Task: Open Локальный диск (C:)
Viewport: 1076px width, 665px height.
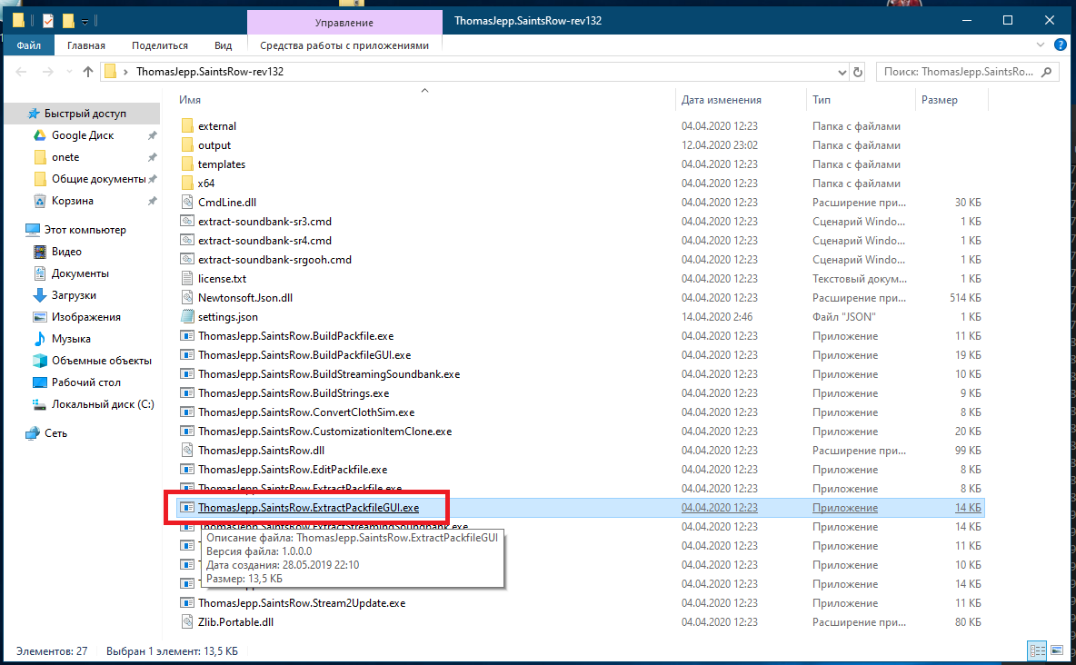Action: pyautogui.click(x=103, y=404)
